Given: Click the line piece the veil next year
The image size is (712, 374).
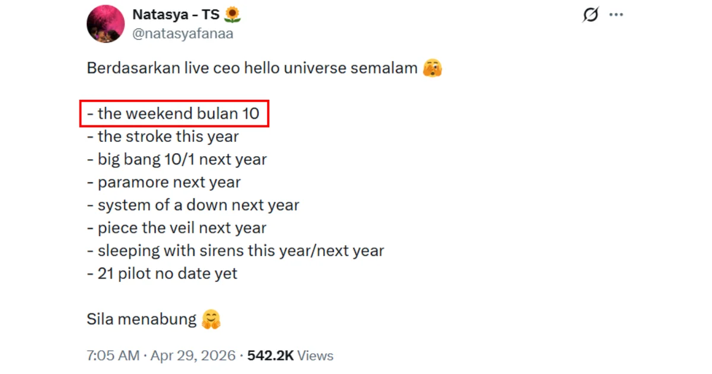Looking at the screenshot, I should pyautogui.click(x=177, y=228).
